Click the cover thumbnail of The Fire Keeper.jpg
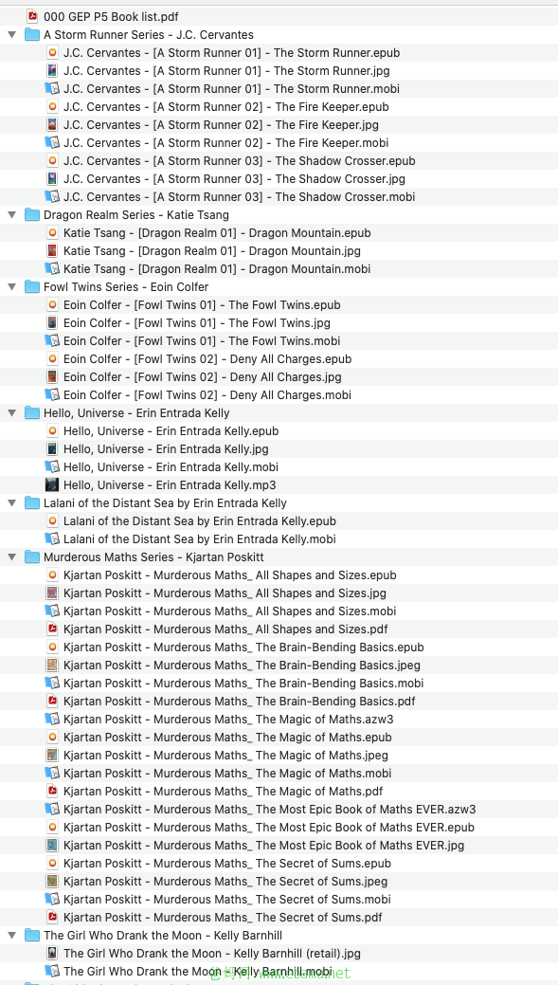The width and height of the screenshot is (558, 985). tap(53, 125)
